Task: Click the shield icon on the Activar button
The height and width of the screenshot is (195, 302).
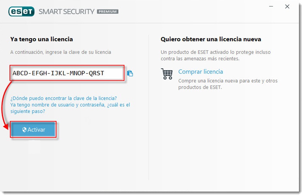Action: (x=24, y=130)
